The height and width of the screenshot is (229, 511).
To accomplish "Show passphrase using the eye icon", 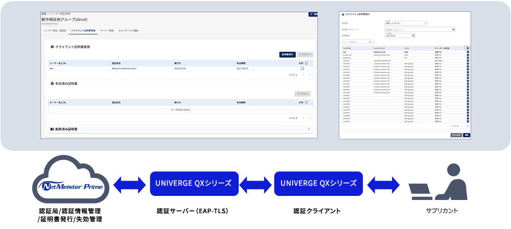I will tap(453, 30).
